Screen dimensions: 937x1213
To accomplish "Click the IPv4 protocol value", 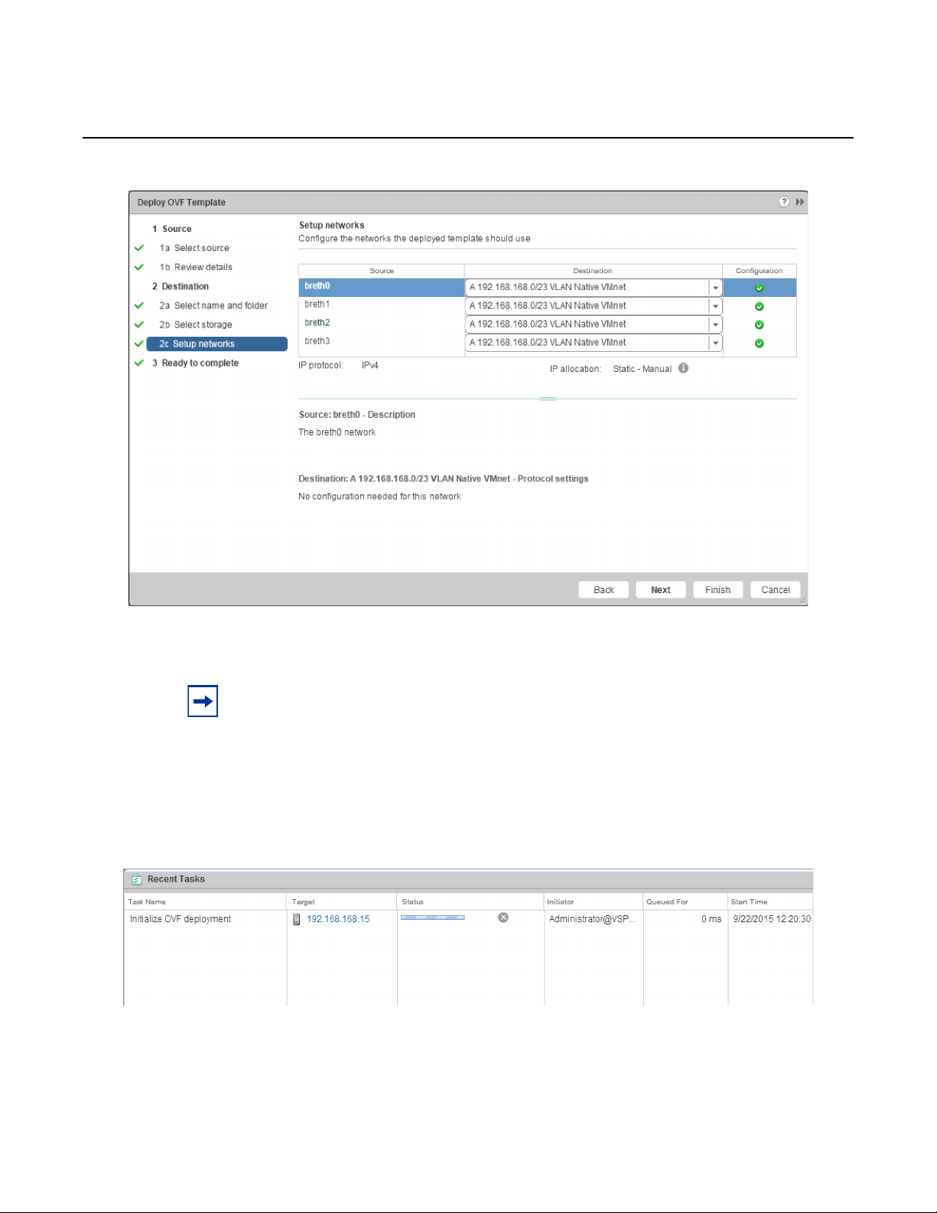I will coord(370,365).
